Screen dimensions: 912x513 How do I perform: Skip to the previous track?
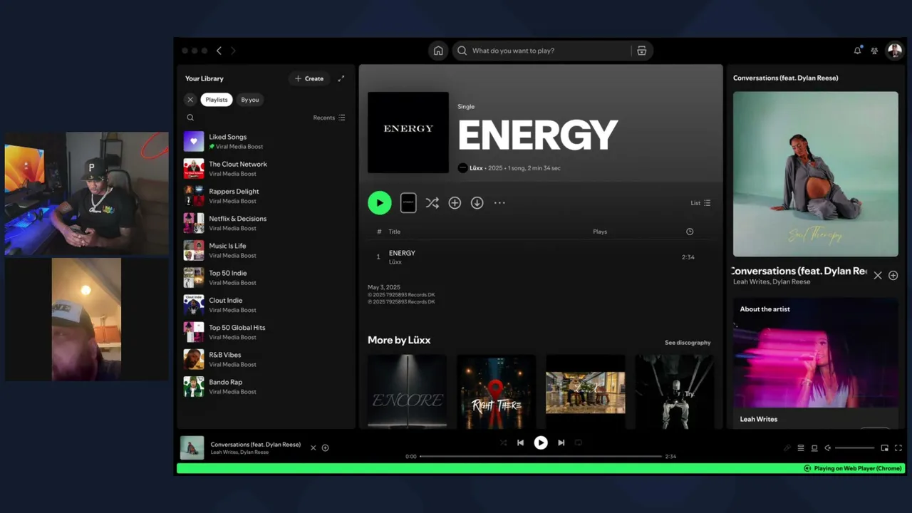521,442
